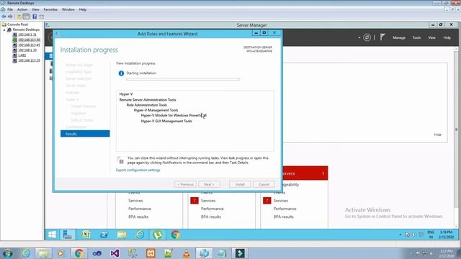Open PowerShell on remote taskbar
The image size is (461, 259).
click(104, 235)
